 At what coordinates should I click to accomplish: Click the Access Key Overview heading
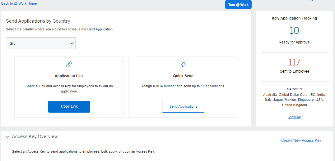point(35,136)
